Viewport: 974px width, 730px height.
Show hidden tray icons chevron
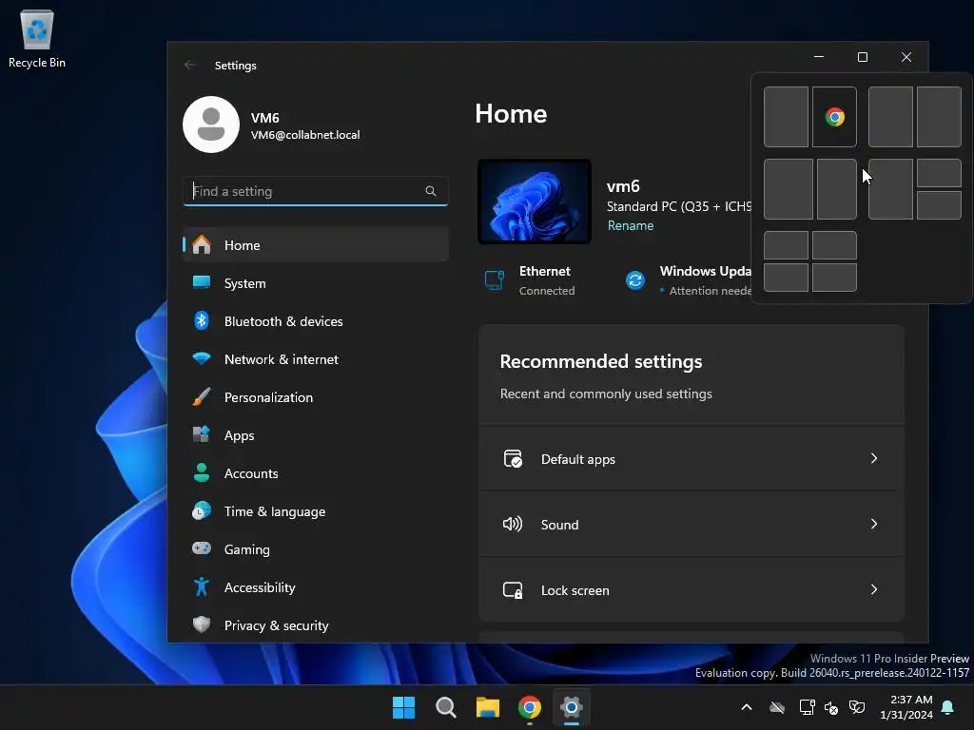(747, 707)
